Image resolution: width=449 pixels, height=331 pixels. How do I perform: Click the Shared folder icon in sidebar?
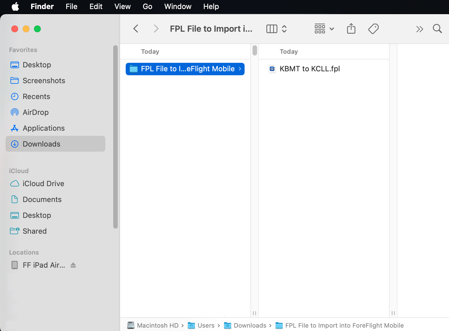14,231
